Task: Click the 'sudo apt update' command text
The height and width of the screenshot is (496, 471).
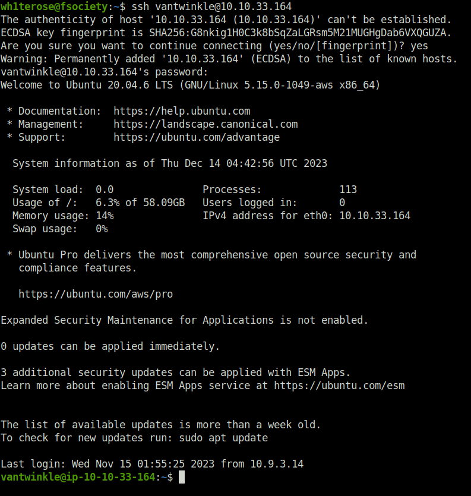Action: coord(223,438)
